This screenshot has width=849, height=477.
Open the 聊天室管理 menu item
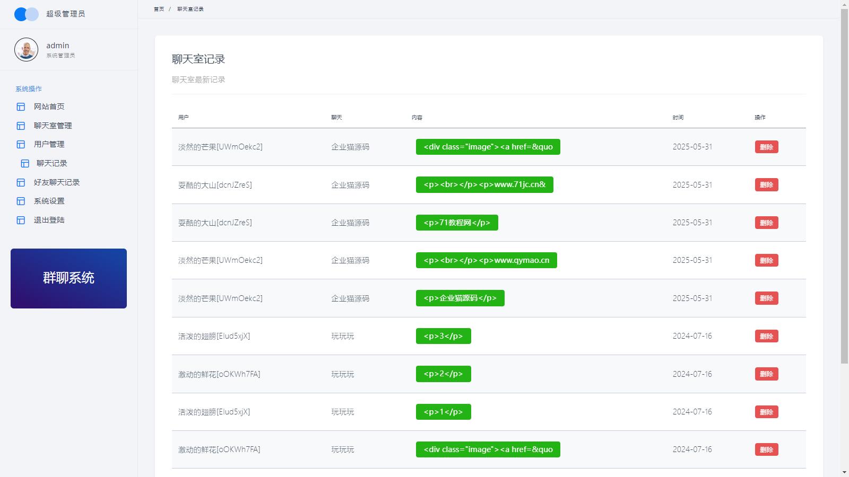pos(53,126)
